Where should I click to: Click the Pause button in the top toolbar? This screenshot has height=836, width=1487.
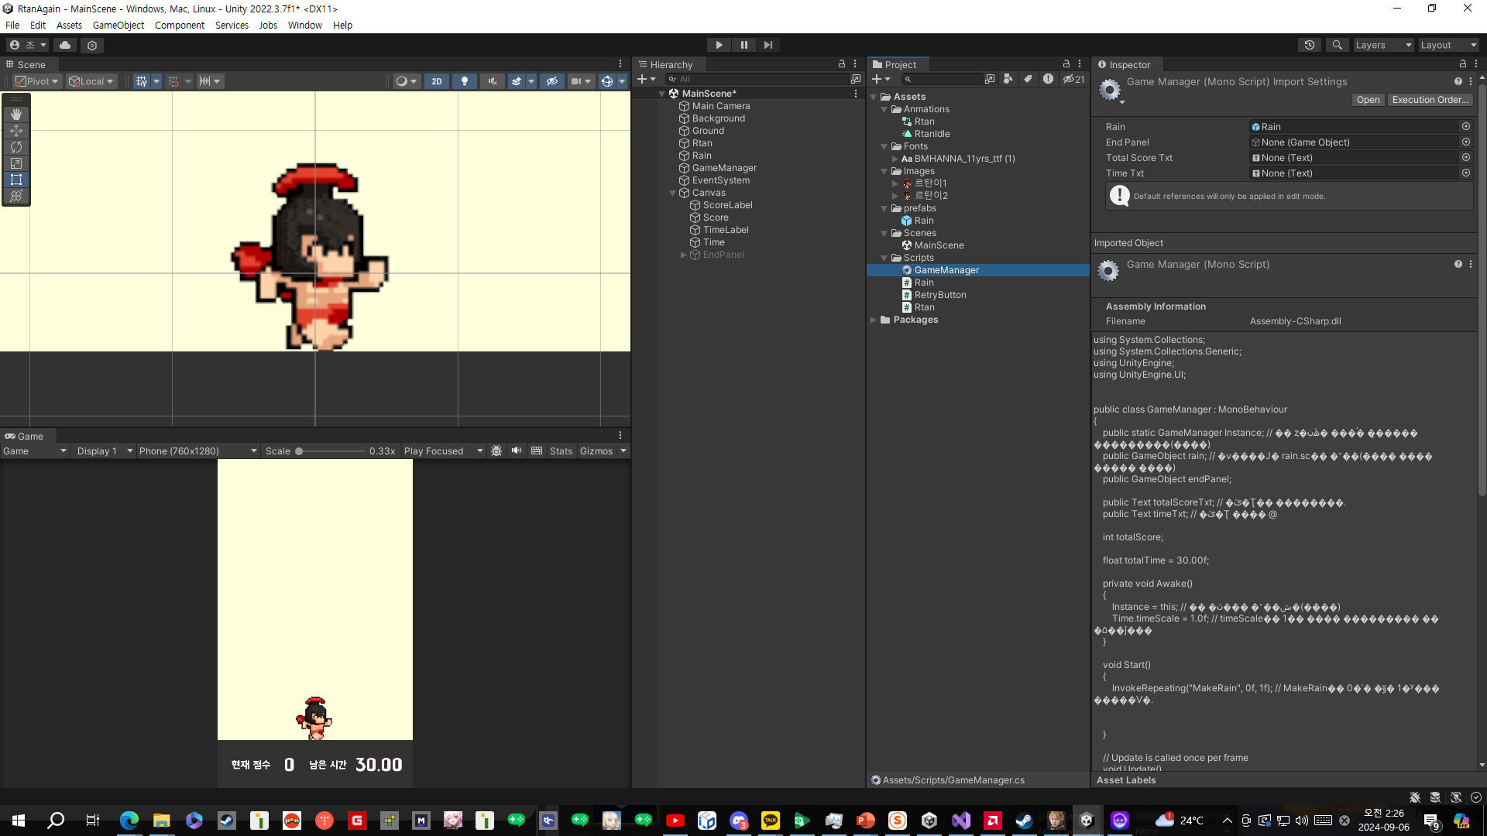[743, 45]
